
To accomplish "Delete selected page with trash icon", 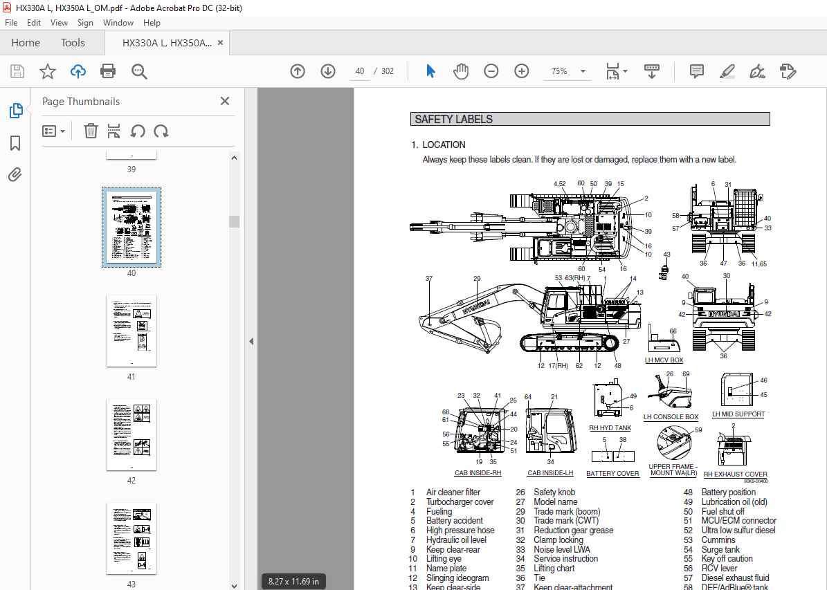I will 91,131.
